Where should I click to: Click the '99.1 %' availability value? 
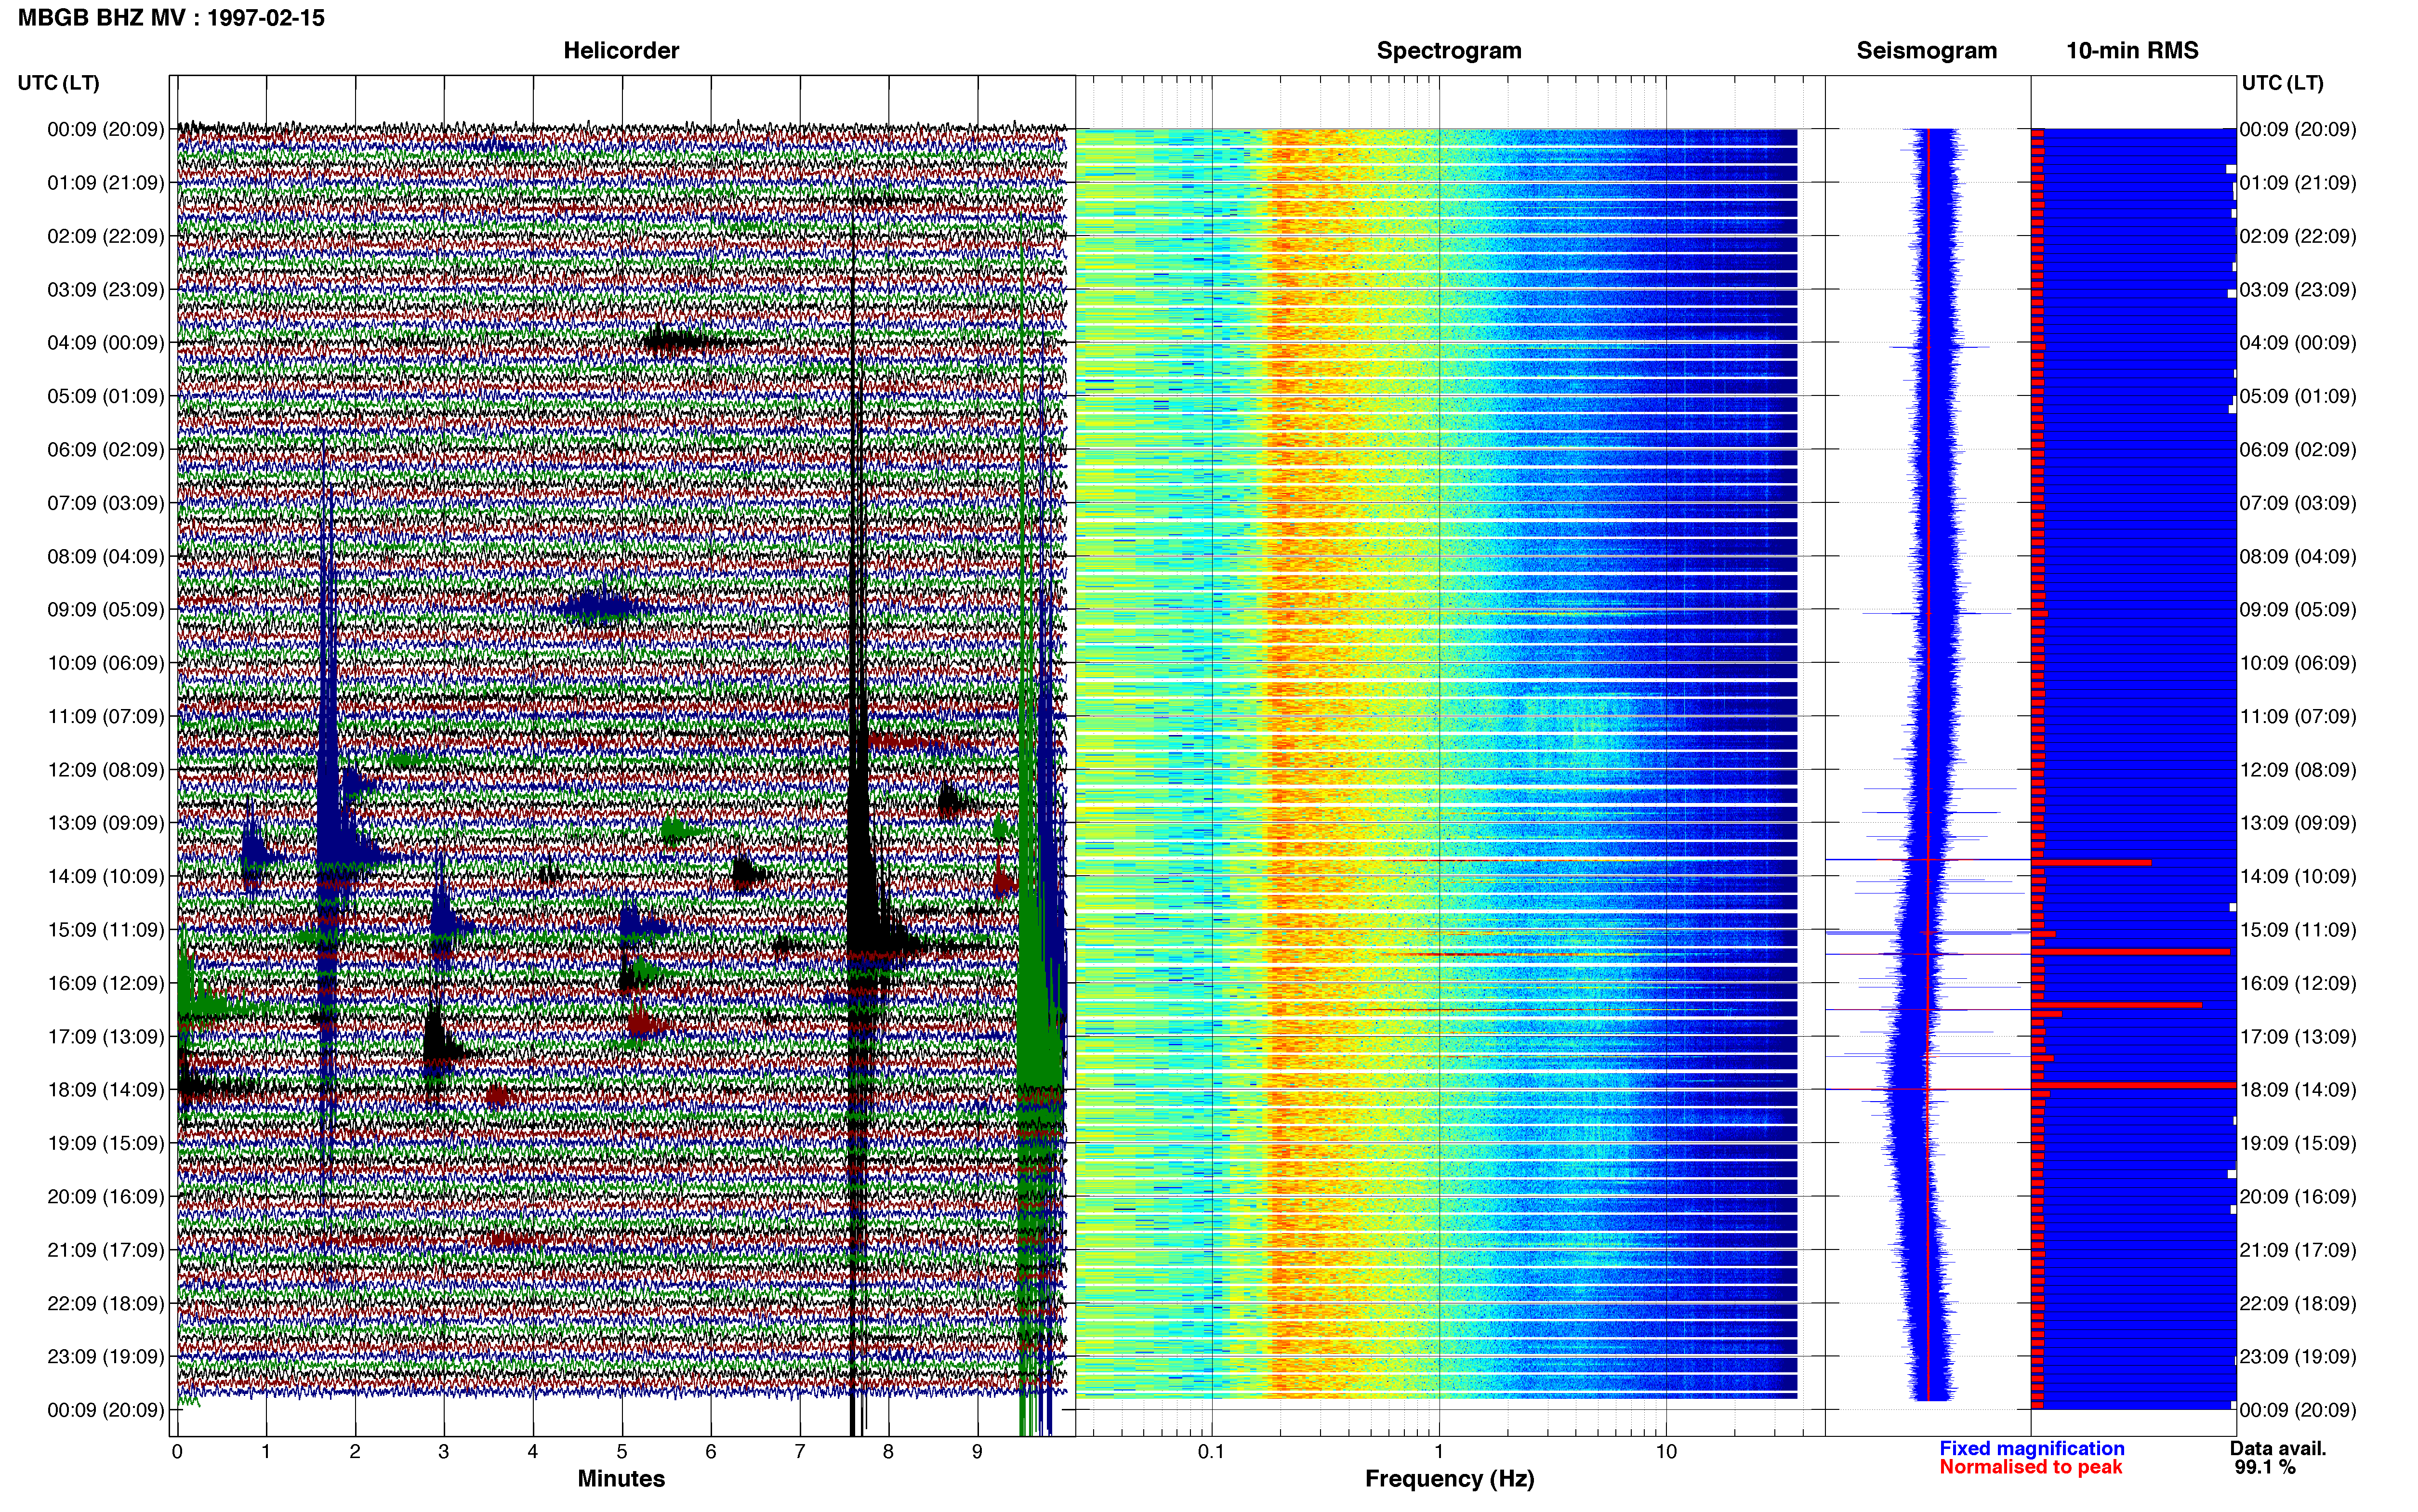click(2265, 1468)
